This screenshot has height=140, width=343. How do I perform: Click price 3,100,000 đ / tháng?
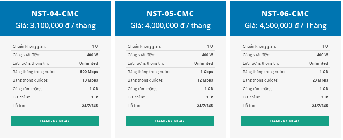coord(55,26)
